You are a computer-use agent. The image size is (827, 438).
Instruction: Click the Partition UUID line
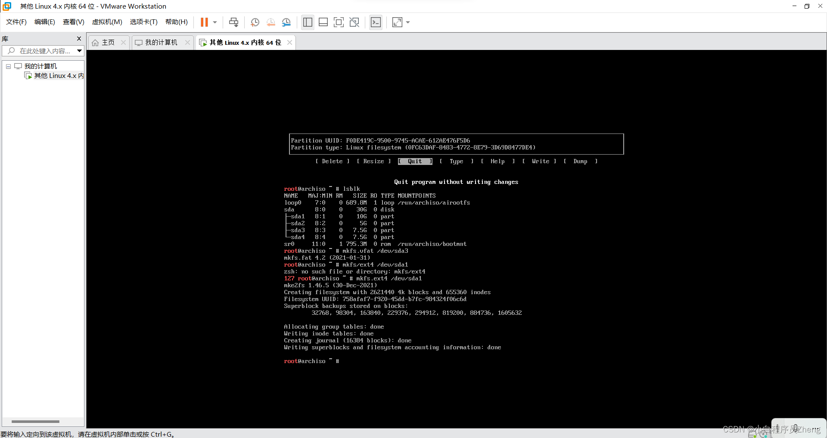tap(380, 140)
